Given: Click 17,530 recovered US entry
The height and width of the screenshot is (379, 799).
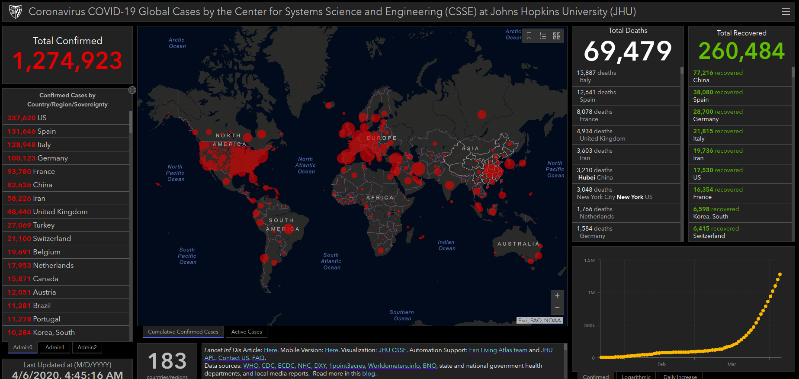Looking at the screenshot, I should [740, 174].
